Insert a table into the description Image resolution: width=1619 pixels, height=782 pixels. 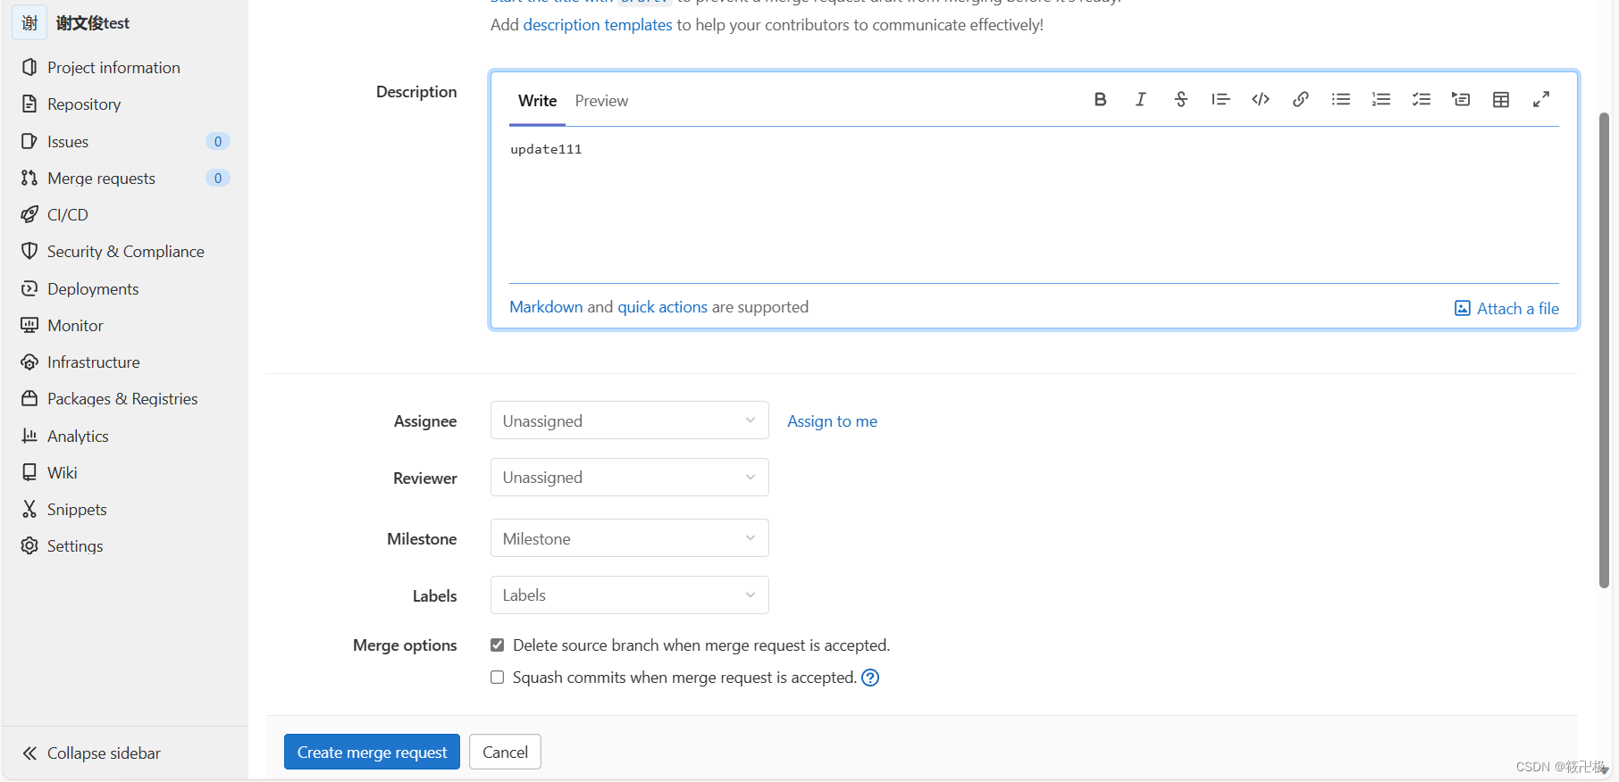click(x=1501, y=100)
